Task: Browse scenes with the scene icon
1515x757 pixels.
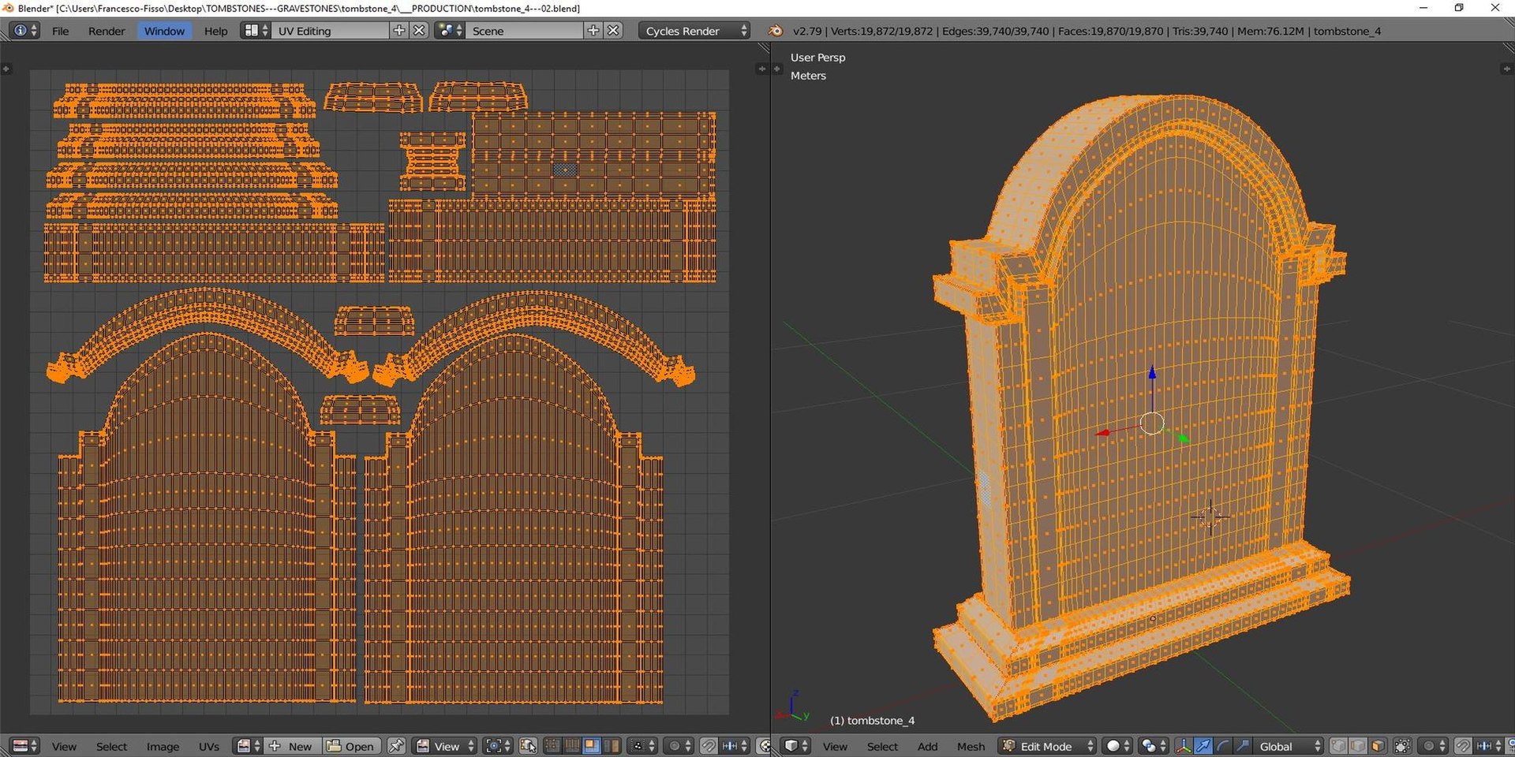Action: point(450,31)
